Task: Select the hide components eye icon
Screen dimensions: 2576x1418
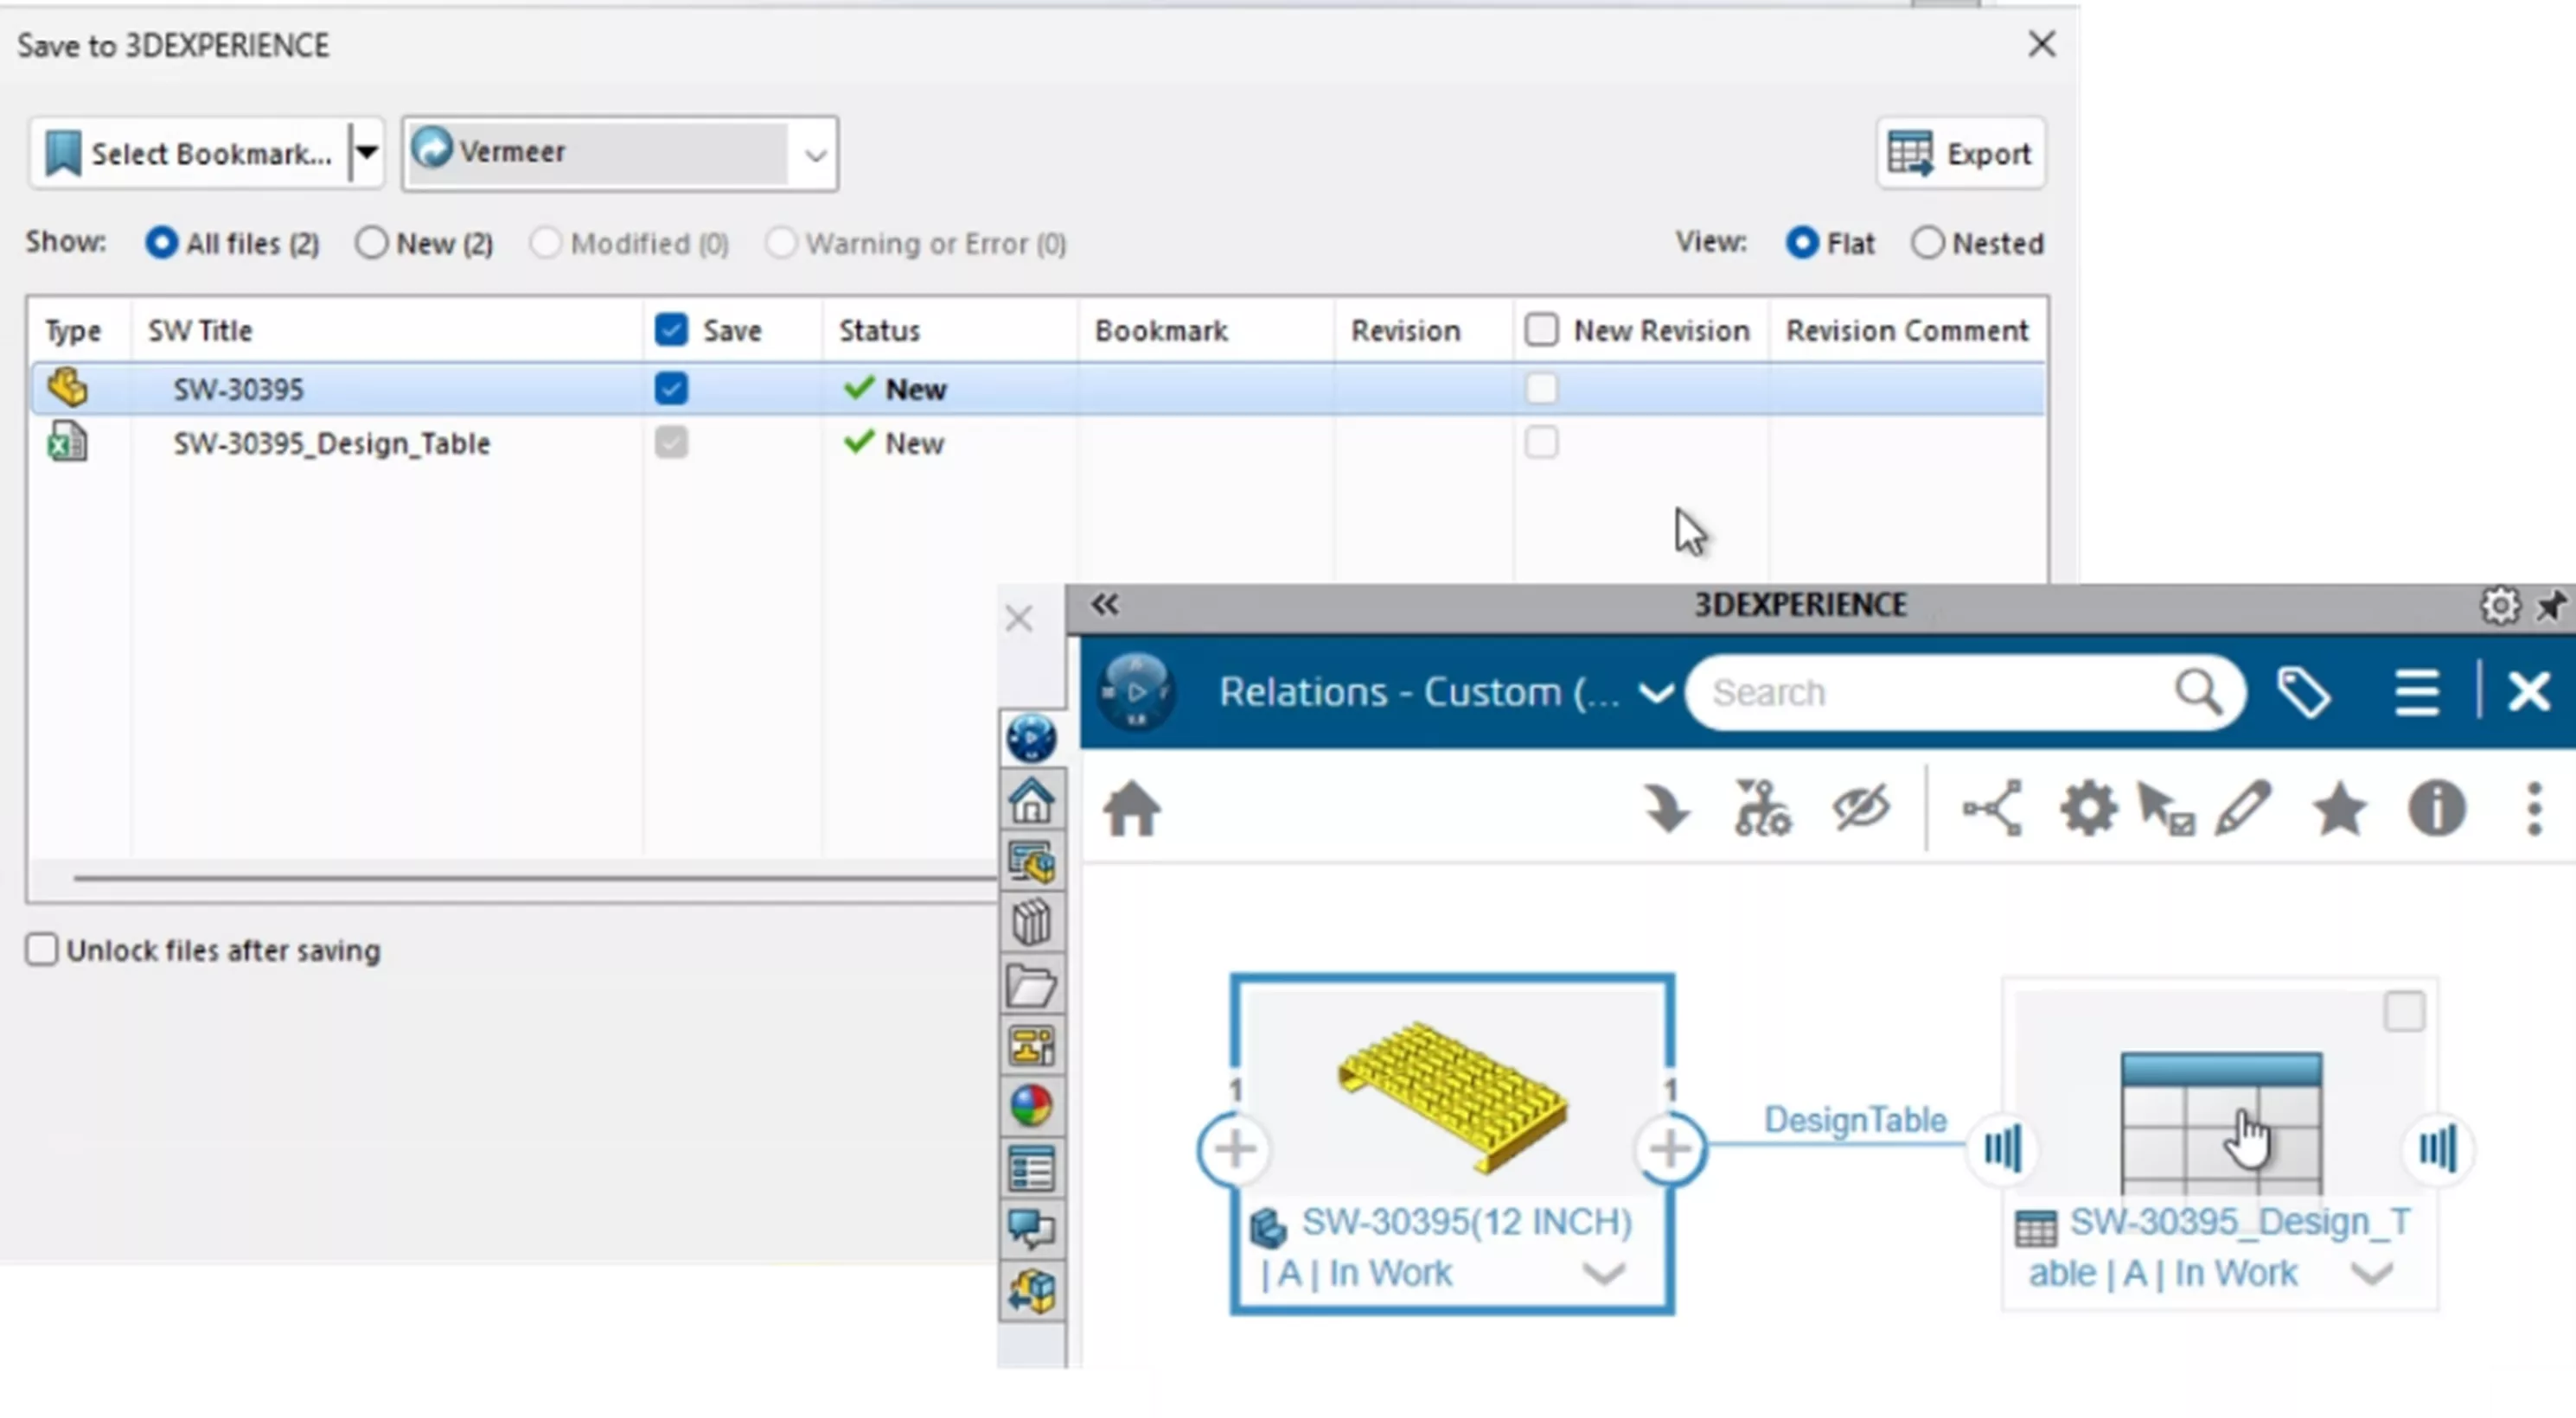Action: point(1860,810)
